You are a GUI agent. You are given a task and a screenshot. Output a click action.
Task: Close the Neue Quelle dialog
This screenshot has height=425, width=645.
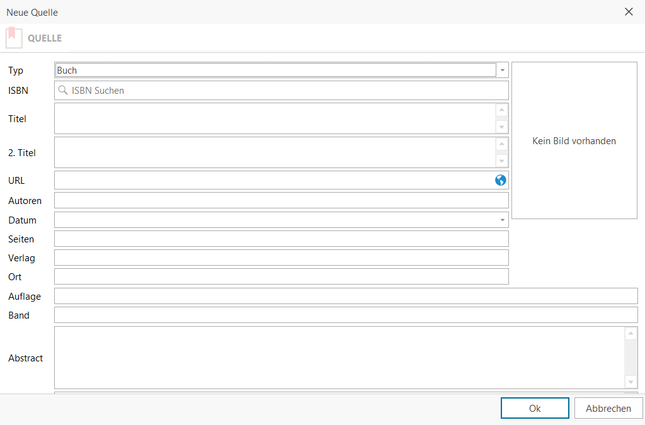click(629, 12)
